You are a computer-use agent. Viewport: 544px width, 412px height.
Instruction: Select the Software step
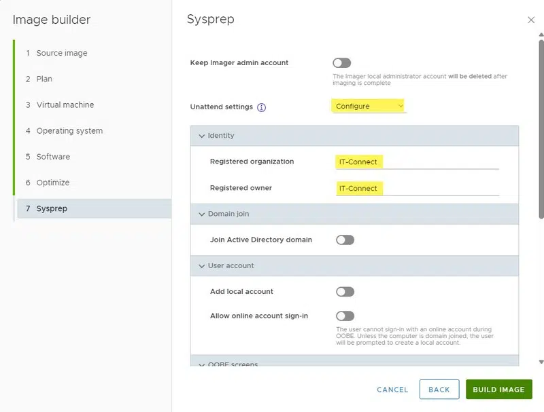(52, 157)
